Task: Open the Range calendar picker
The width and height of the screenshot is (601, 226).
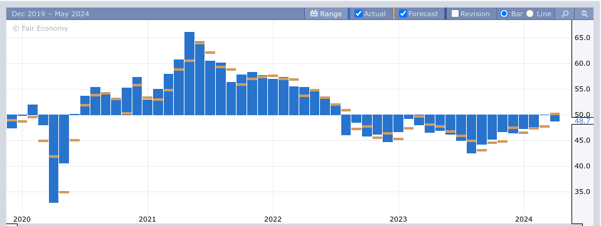Action: (326, 14)
